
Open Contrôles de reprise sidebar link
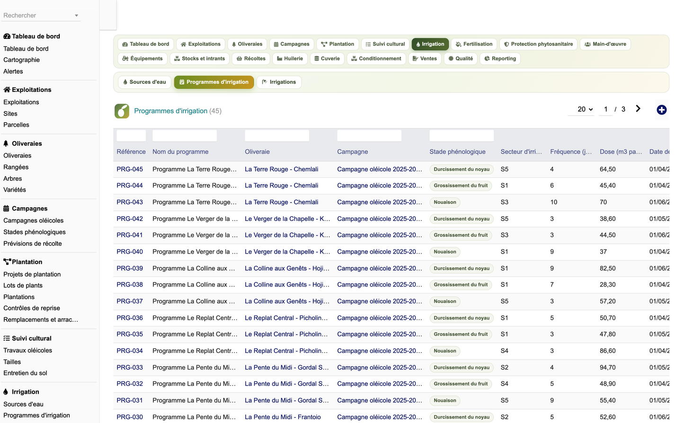pos(32,308)
